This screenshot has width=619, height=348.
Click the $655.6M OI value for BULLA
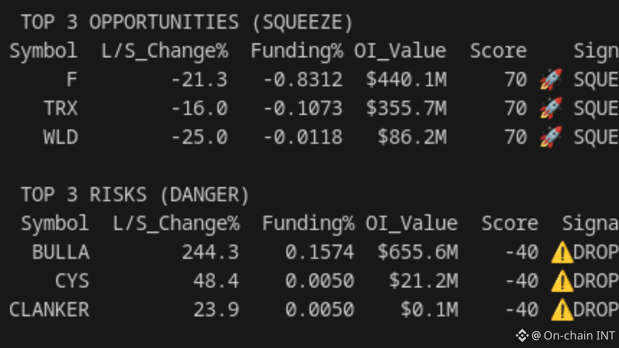[418, 252]
